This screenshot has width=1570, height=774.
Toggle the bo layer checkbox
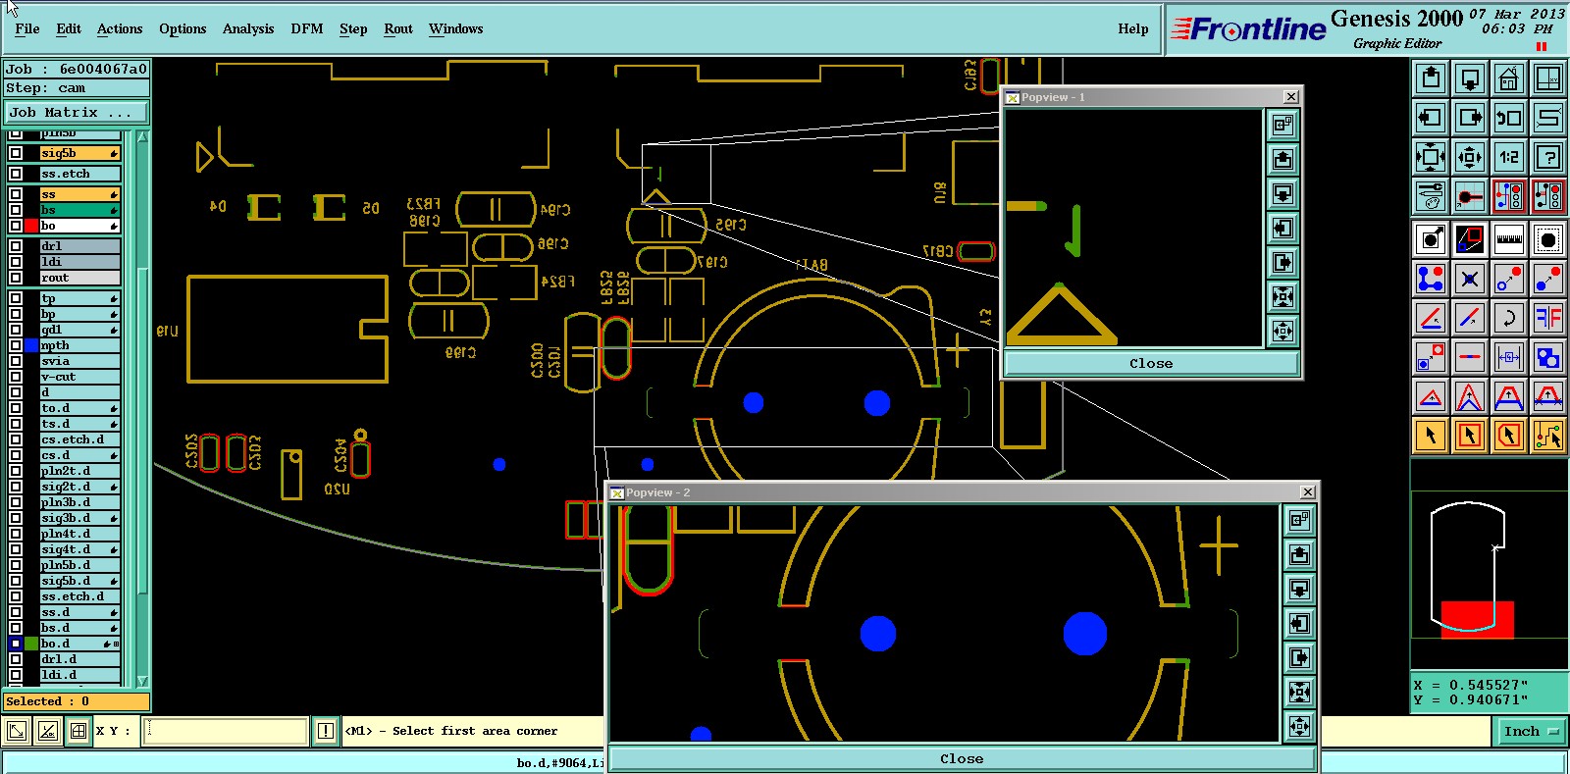point(16,226)
